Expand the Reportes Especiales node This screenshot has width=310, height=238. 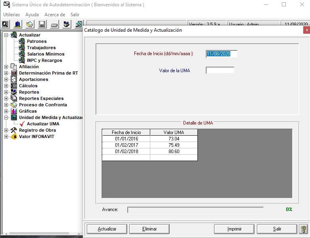click(6, 98)
